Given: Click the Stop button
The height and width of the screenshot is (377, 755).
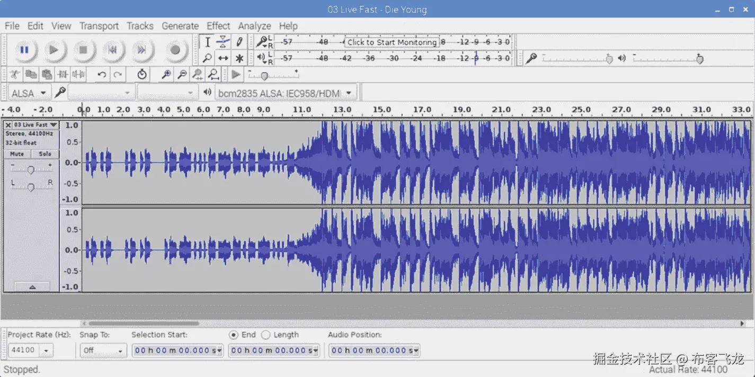Looking at the screenshot, I should pyautogui.click(x=83, y=50).
